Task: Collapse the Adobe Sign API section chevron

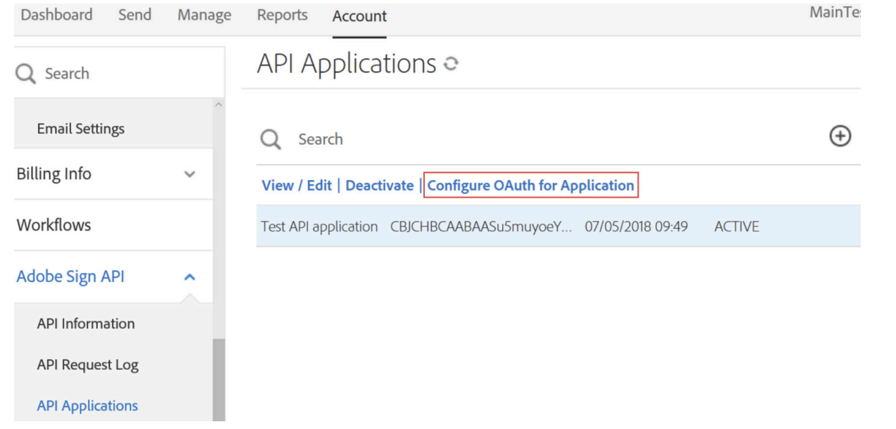Action: [x=189, y=277]
